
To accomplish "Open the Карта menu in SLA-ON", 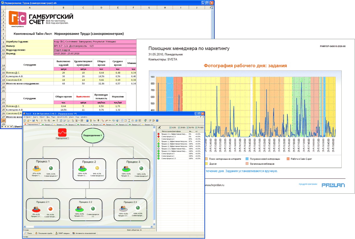I will click(x=36, y=117).
